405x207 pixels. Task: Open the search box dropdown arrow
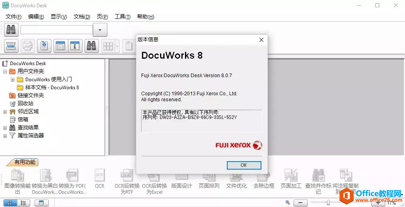click(100, 30)
